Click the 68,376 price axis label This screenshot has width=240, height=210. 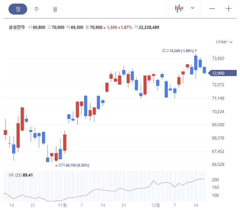218,138
